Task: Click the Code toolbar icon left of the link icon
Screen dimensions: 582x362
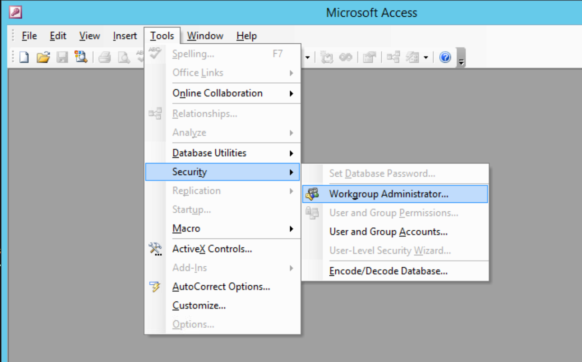Action: [x=327, y=57]
